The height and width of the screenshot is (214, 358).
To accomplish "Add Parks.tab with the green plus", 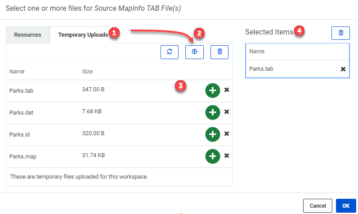I will point(213,90).
